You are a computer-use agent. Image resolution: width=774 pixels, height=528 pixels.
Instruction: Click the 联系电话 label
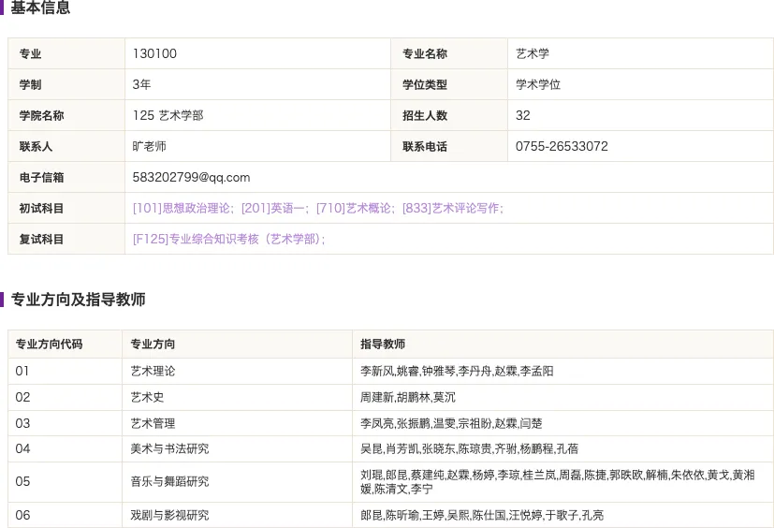click(x=425, y=146)
